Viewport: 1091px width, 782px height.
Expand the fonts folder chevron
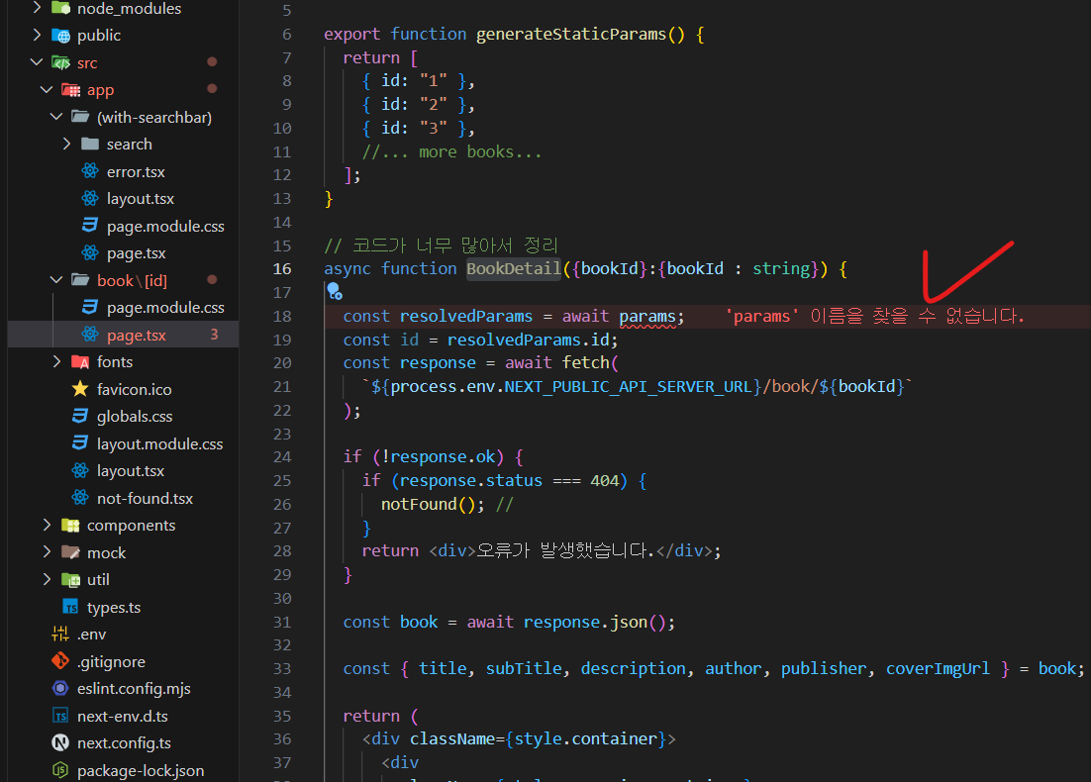coord(56,361)
